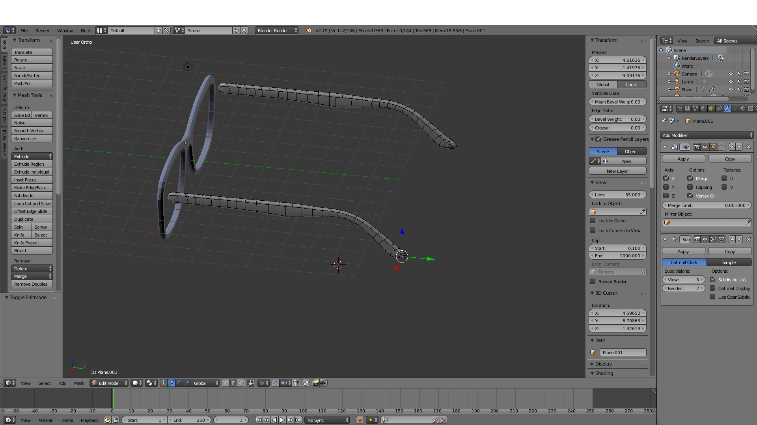Toggle Mirror modifier Y axis checkbox

666,187
